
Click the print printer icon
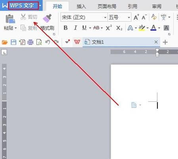[x=31, y=42]
